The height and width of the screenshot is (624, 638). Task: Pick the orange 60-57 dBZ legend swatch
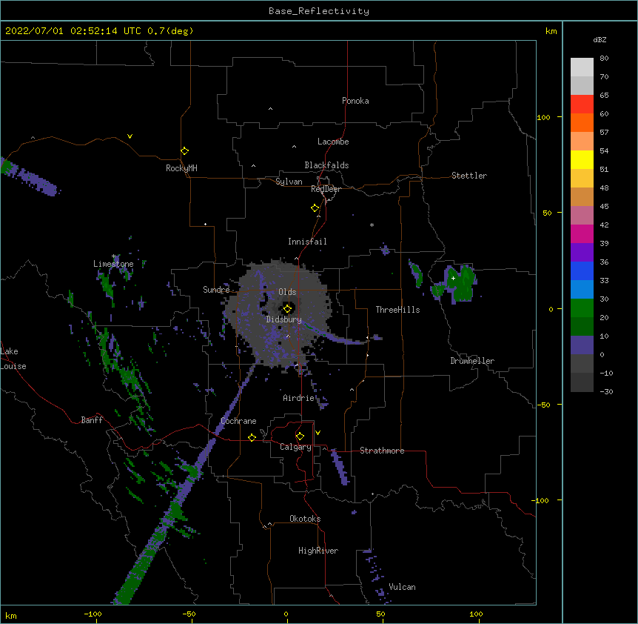582,122
